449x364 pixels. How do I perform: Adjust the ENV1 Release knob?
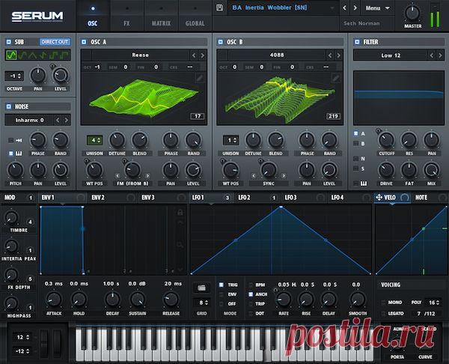pyautogui.click(x=171, y=300)
